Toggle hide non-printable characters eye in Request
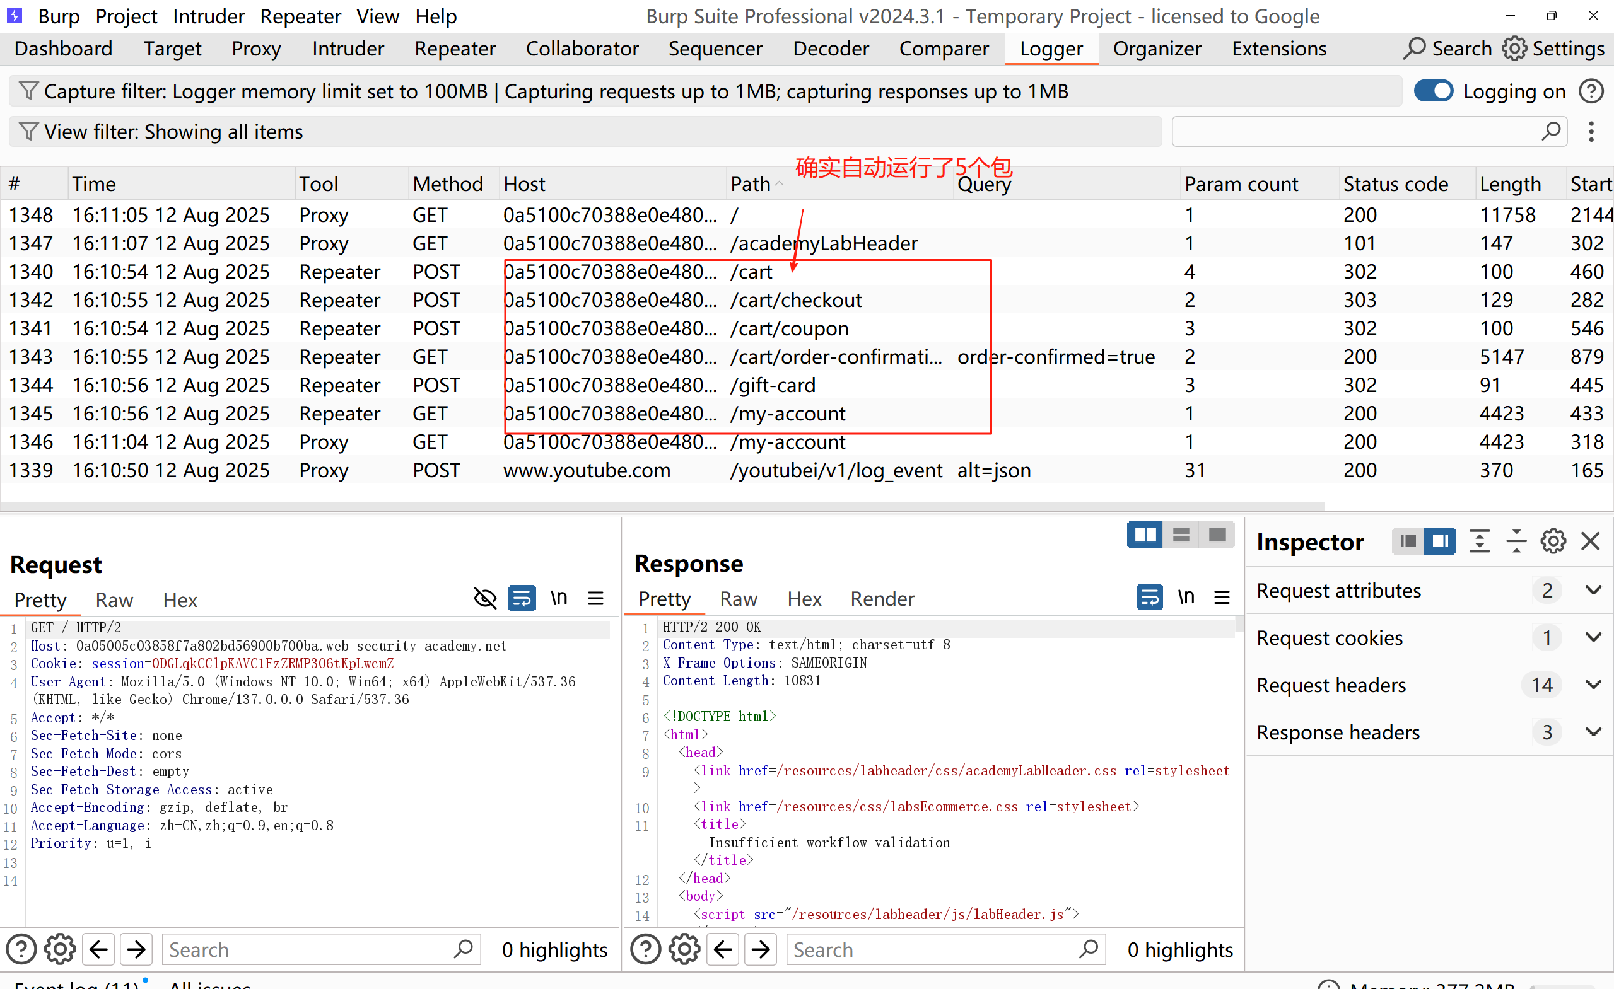 click(485, 598)
